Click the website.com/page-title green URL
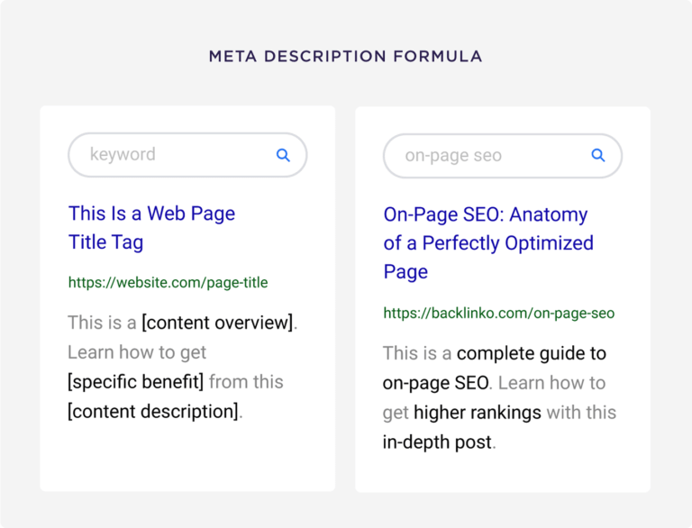This screenshot has width=692, height=528. click(x=168, y=282)
